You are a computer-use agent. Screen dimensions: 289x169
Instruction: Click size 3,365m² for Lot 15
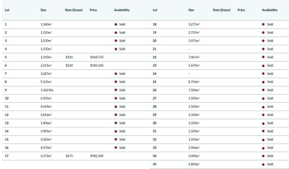click(46, 139)
